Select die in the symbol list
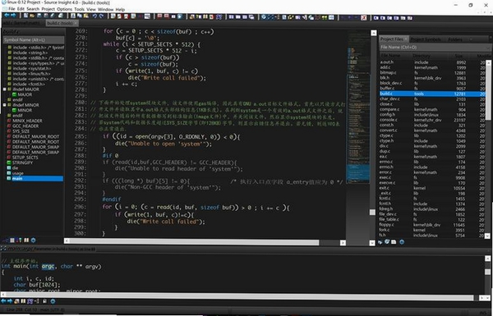 15,167
